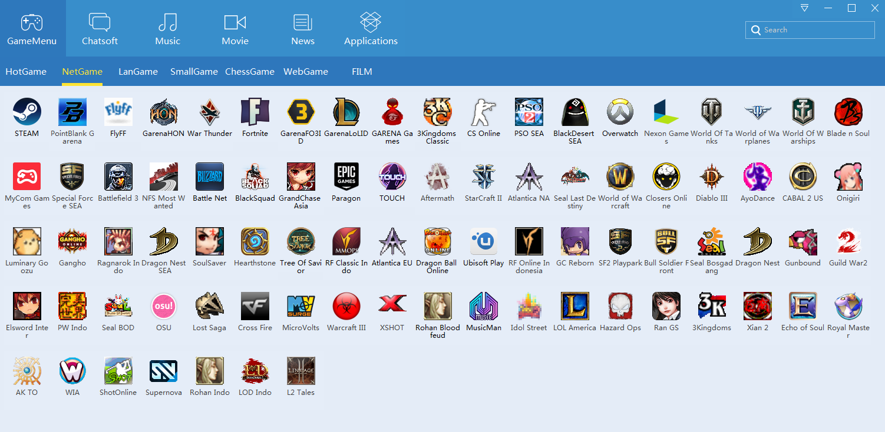Viewport: 885px width, 432px height.
Task: Launch Gunbound icon
Action: tap(803, 241)
